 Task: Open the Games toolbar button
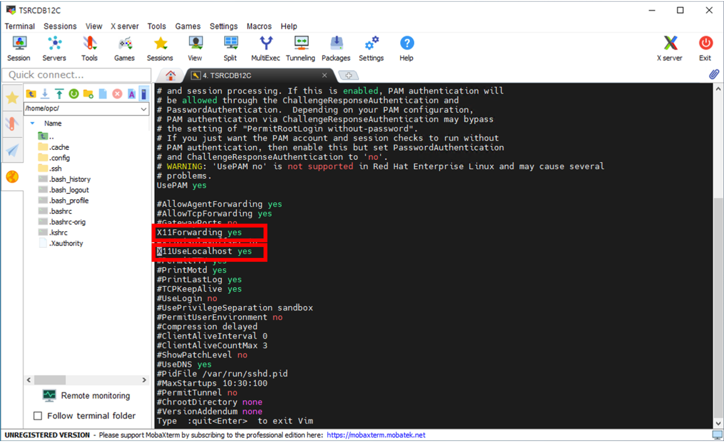125,49
